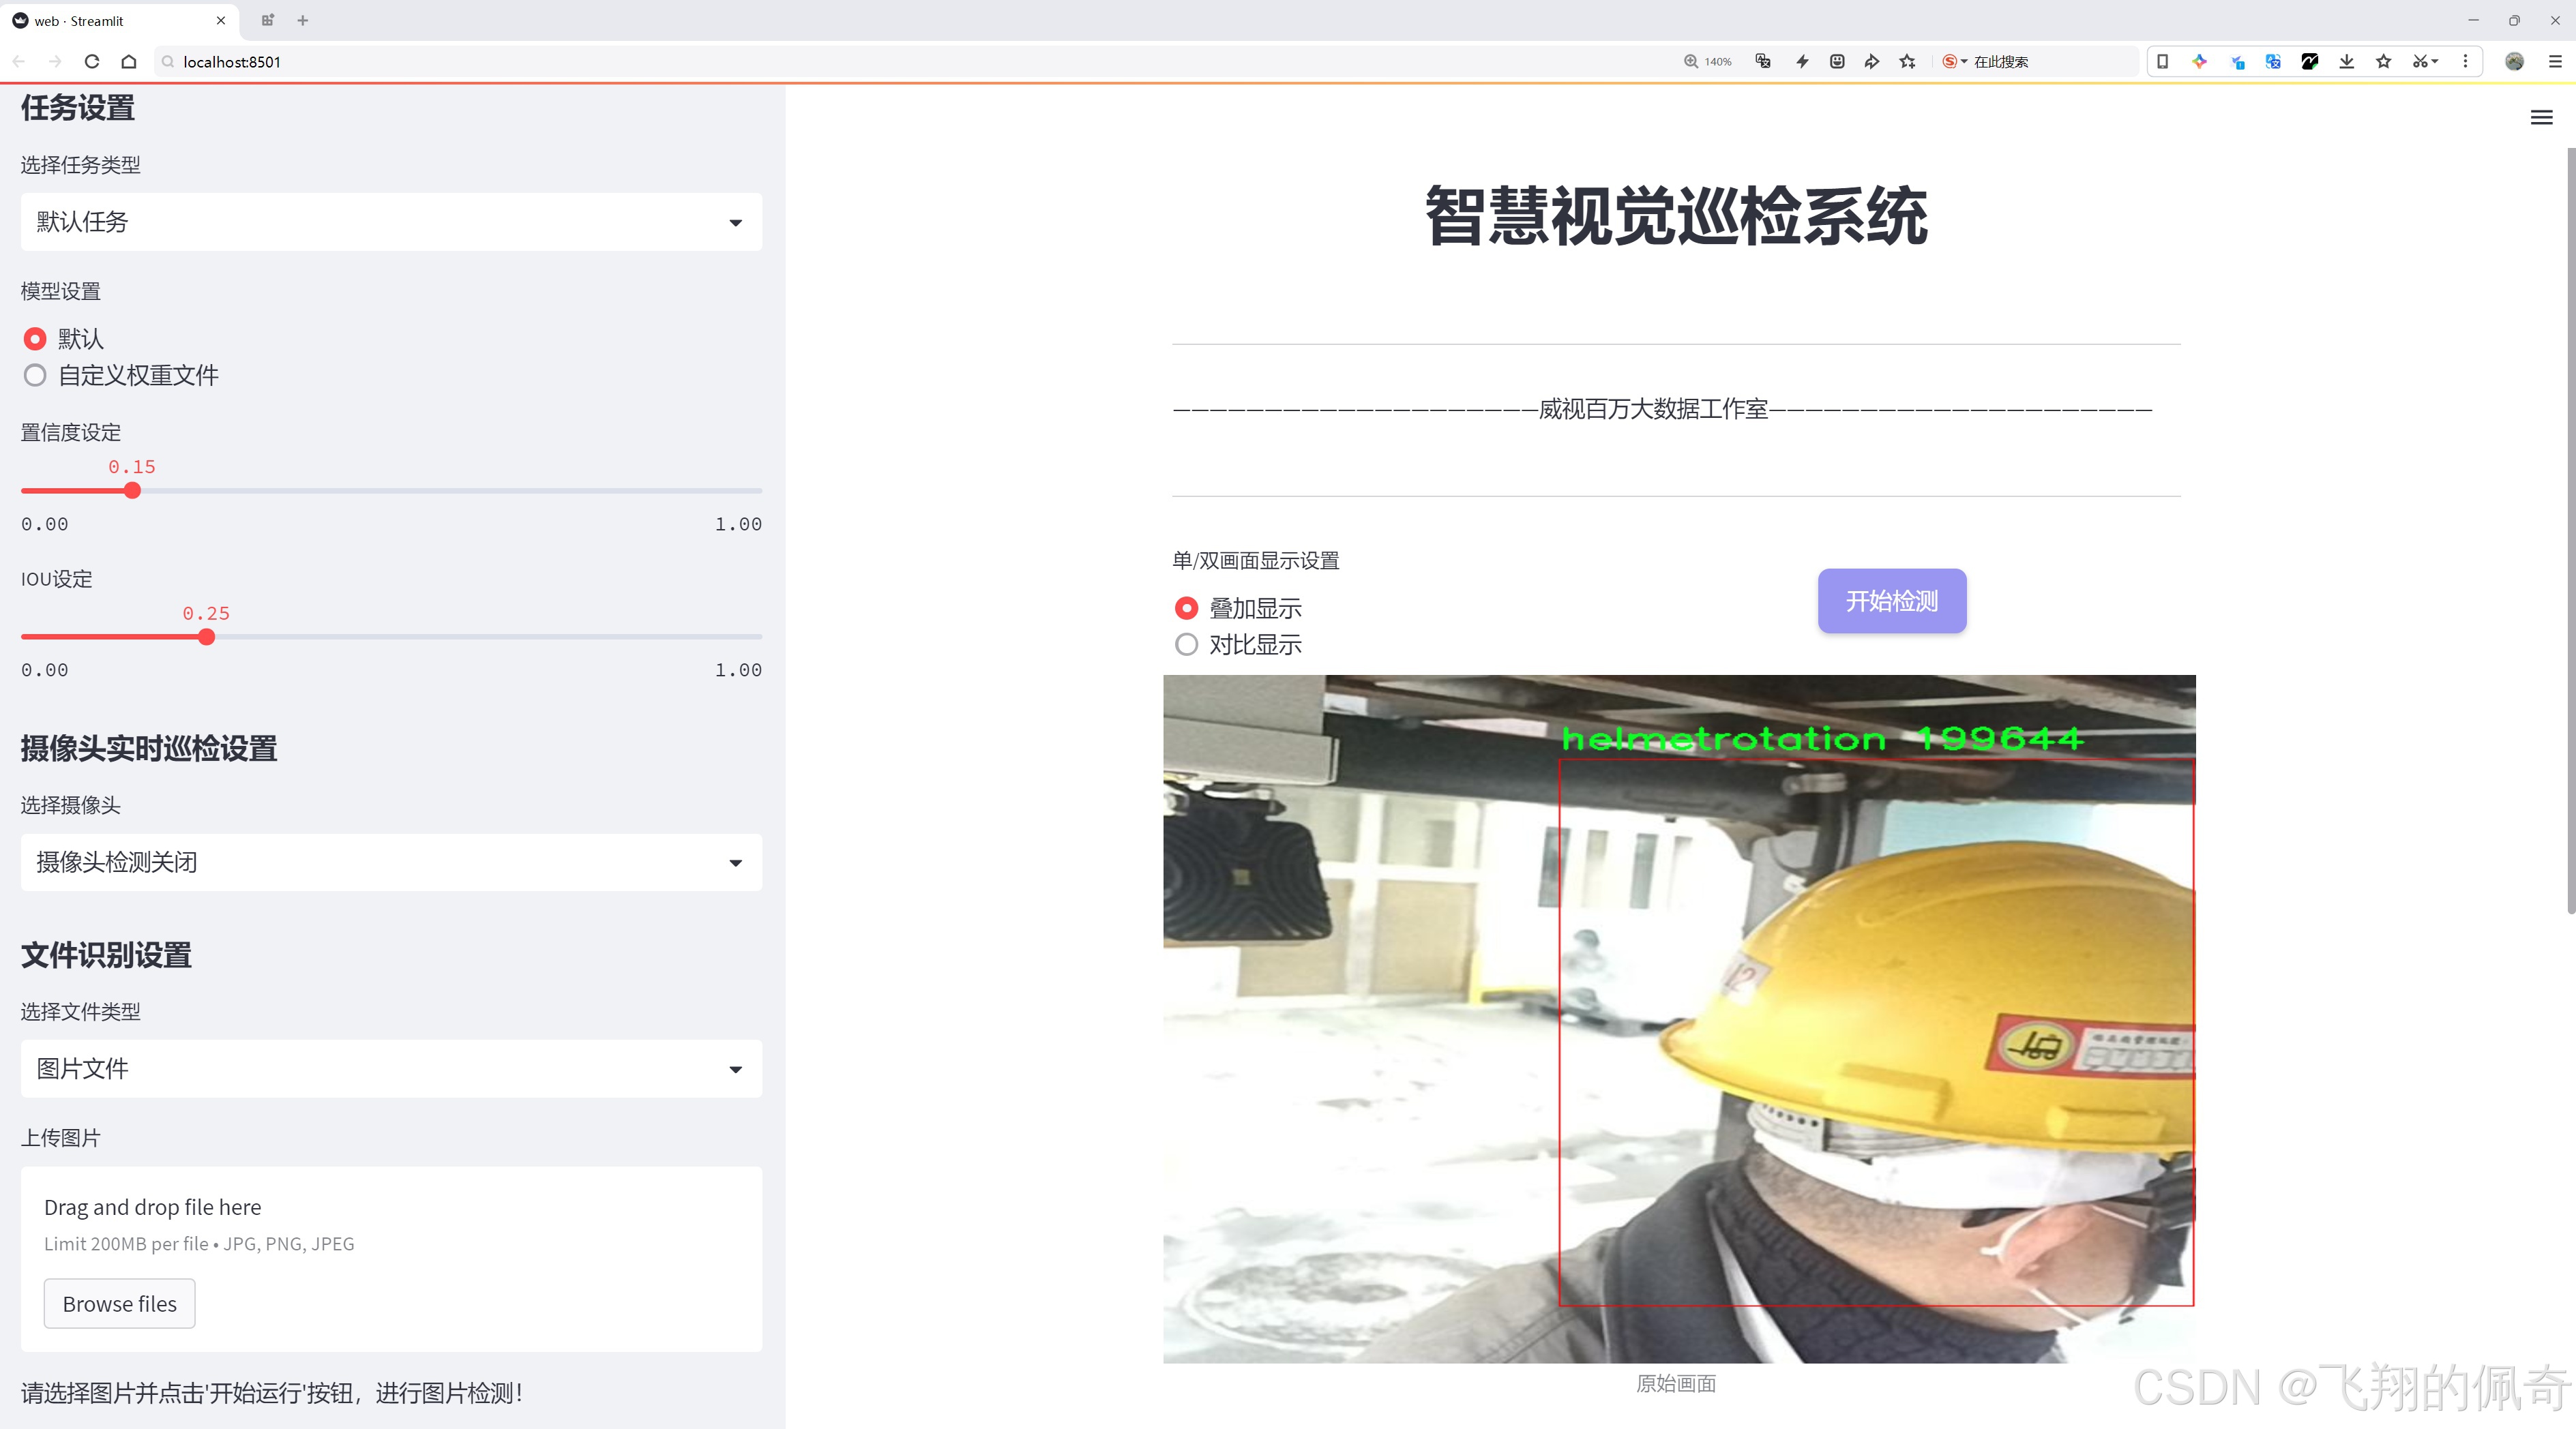The width and height of the screenshot is (2576, 1429).
Task: Click the Browse files upload button
Action: (x=119, y=1303)
